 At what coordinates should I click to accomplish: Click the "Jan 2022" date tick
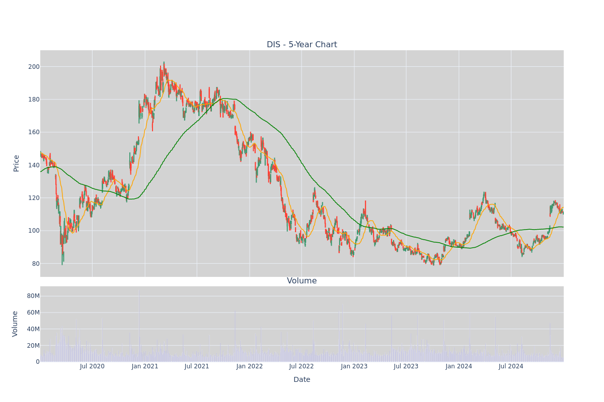tap(250, 366)
